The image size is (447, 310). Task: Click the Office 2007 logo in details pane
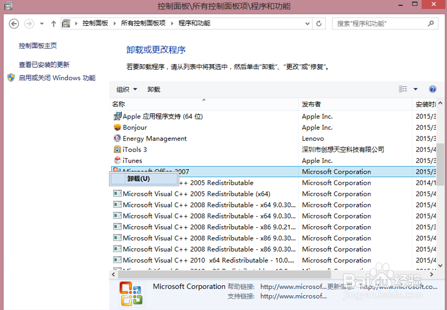131,294
